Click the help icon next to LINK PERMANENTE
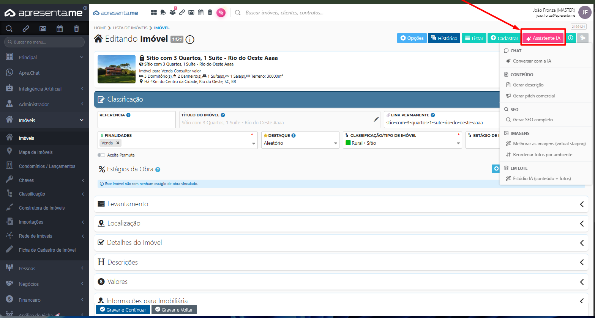Screen dimensions: 595x318 [433, 115]
